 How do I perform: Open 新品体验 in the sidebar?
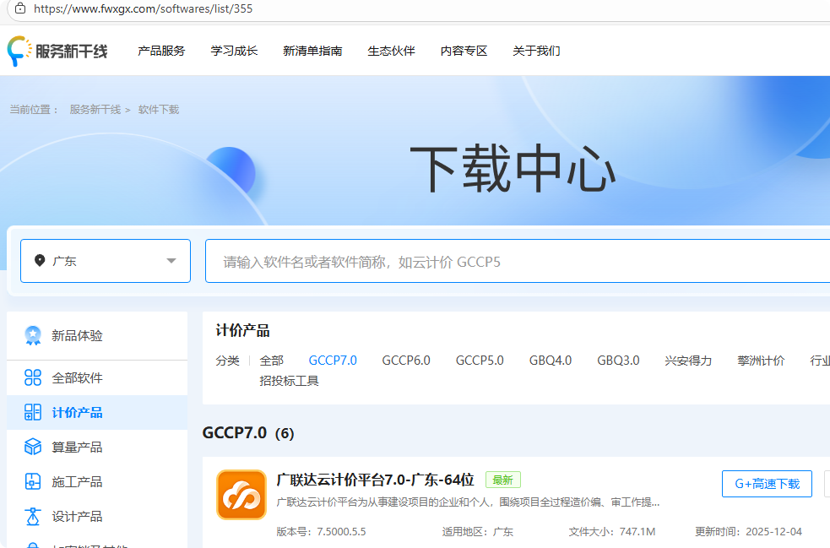[x=97, y=336]
